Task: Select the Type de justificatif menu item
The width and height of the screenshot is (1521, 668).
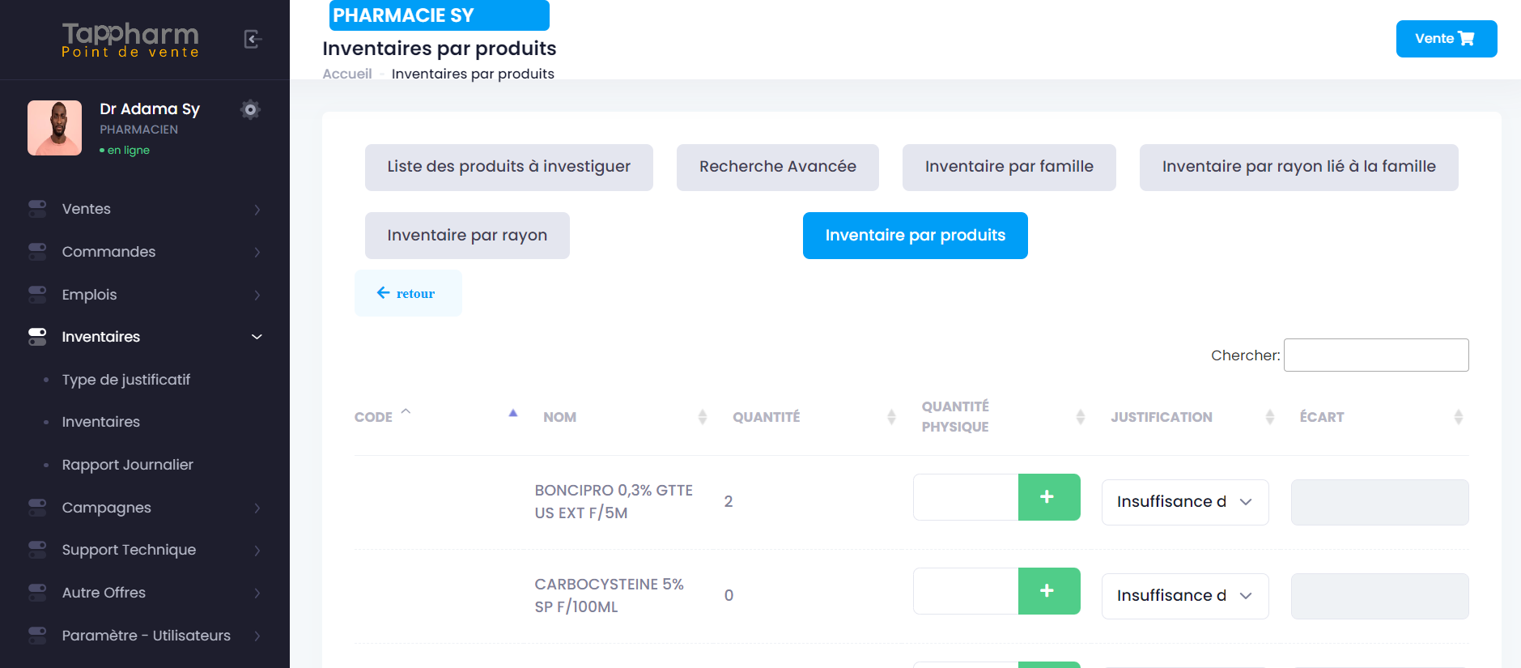Action: (x=125, y=380)
